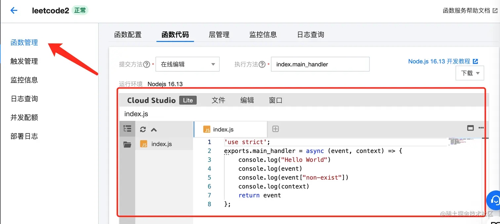Open the 文件 menu in Cloud Studio
The height and width of the screenshot is (224, 500).
[218, 100]
